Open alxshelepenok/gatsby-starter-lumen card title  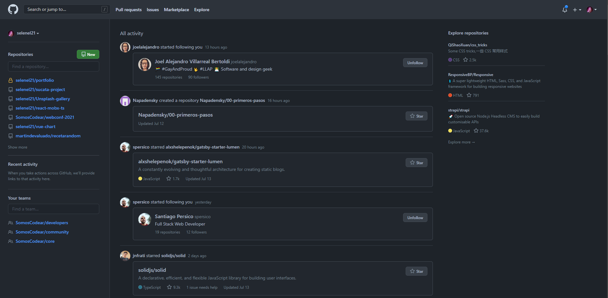coord(180,162)
